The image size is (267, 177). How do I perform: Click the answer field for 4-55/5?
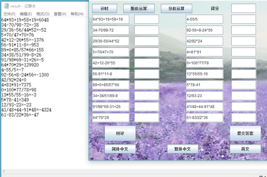coord(243,19)
